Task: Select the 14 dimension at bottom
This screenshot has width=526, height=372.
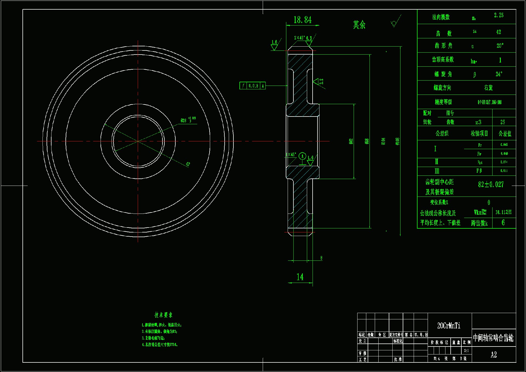Action: pos(300,277)
